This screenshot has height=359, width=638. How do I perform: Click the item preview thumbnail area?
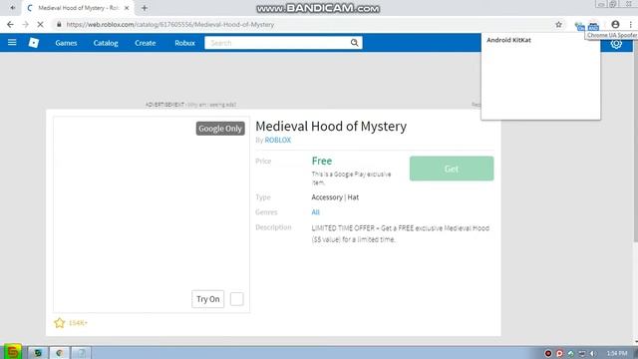point(152,214)
